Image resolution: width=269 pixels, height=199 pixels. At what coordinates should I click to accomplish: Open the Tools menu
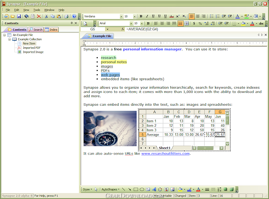37,10
